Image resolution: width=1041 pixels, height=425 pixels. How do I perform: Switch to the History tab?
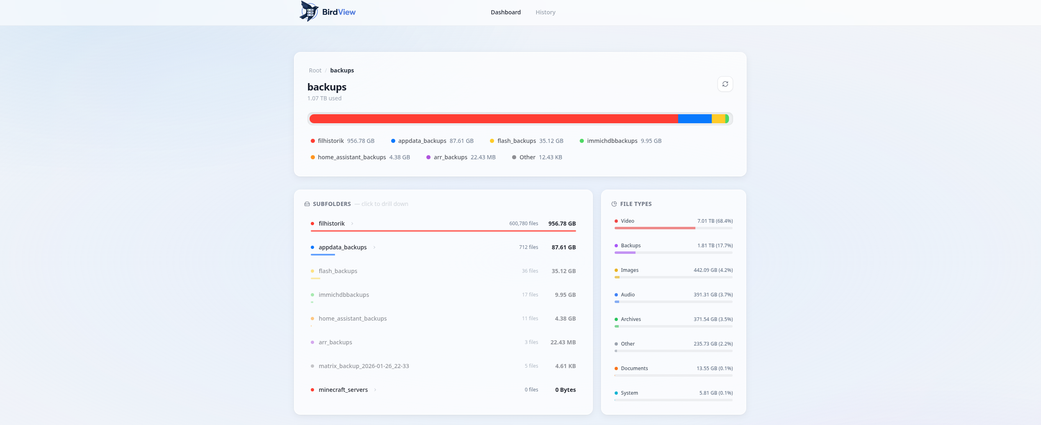[x=545, y=12]
